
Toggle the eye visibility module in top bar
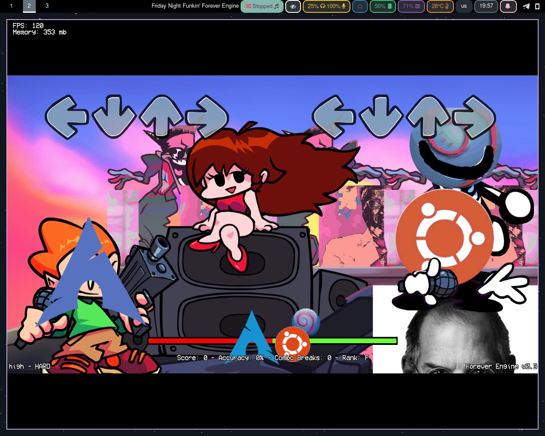293,6
